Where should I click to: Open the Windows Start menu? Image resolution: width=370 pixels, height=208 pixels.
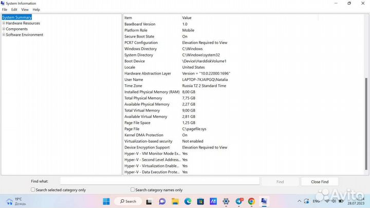(106, 201)
